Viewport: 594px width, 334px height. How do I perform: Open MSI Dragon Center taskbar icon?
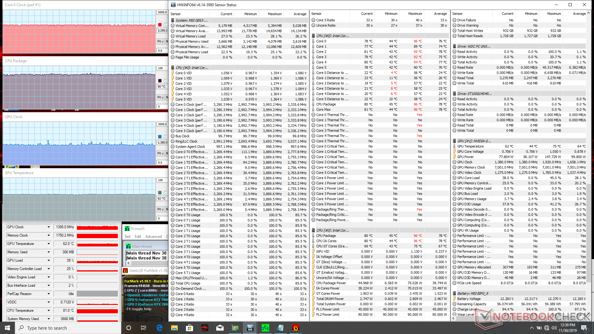coord(205,328)
